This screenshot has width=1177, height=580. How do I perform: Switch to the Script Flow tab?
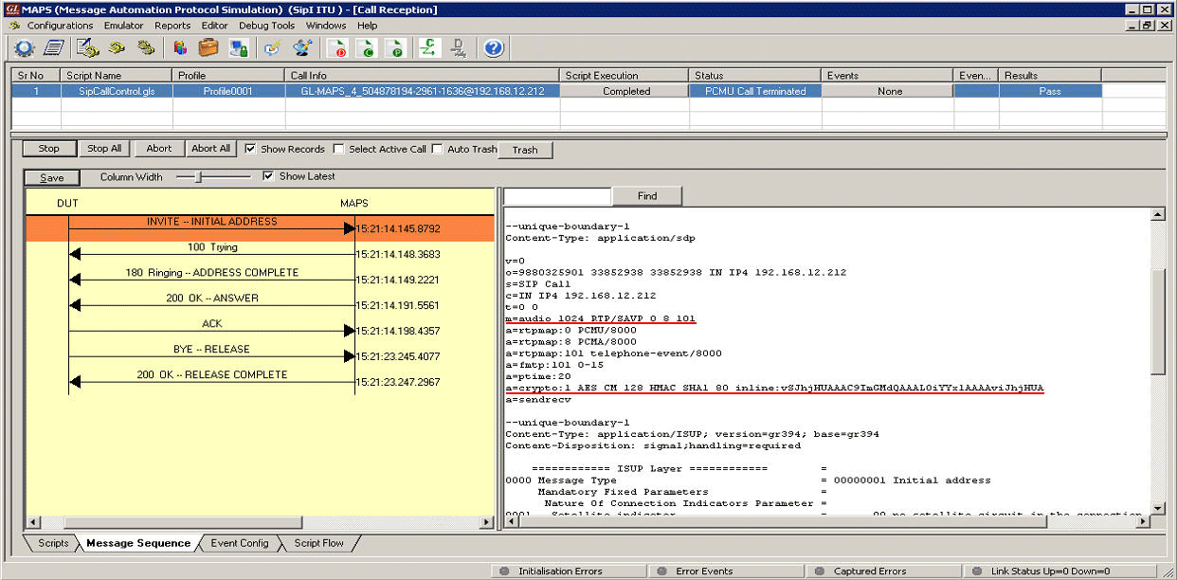click(319, 544)
